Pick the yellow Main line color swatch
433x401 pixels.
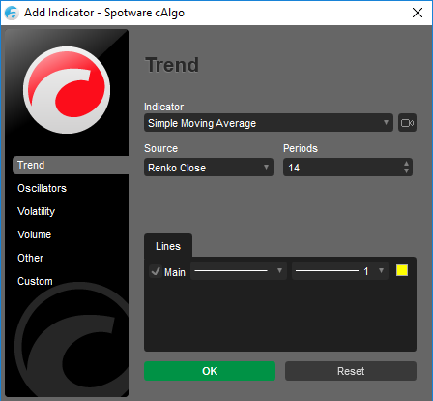tap(402, 270)
